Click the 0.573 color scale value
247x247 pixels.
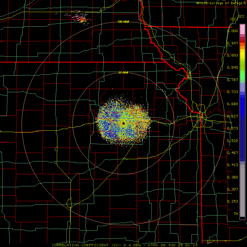pyautogui.click(x=232, y=128)
